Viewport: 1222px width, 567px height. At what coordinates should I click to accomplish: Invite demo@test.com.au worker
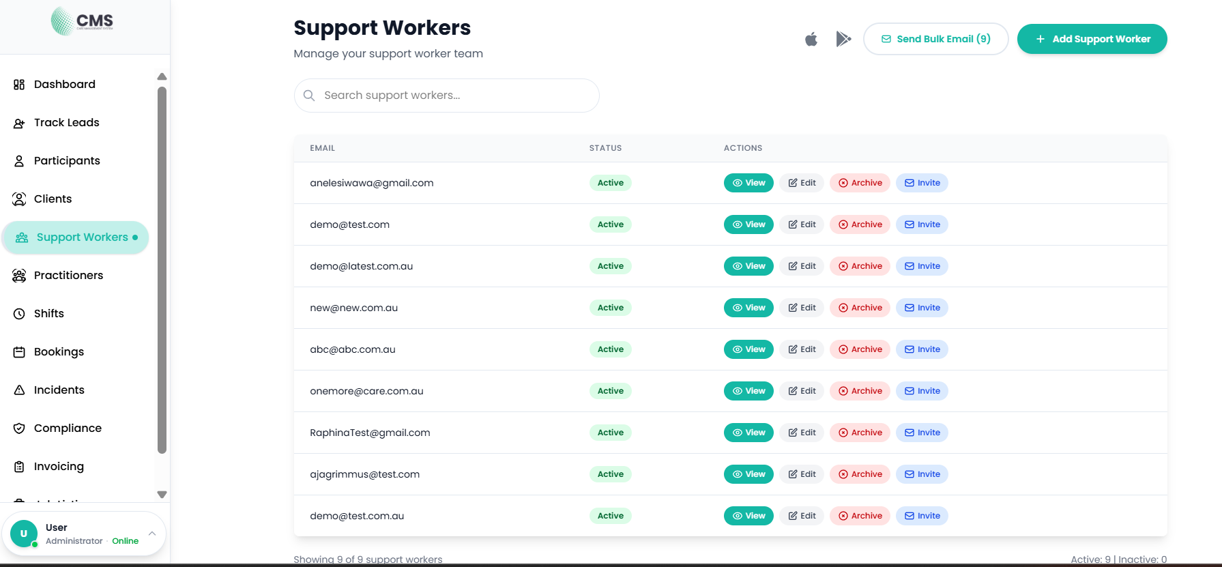tap(922, 516)
